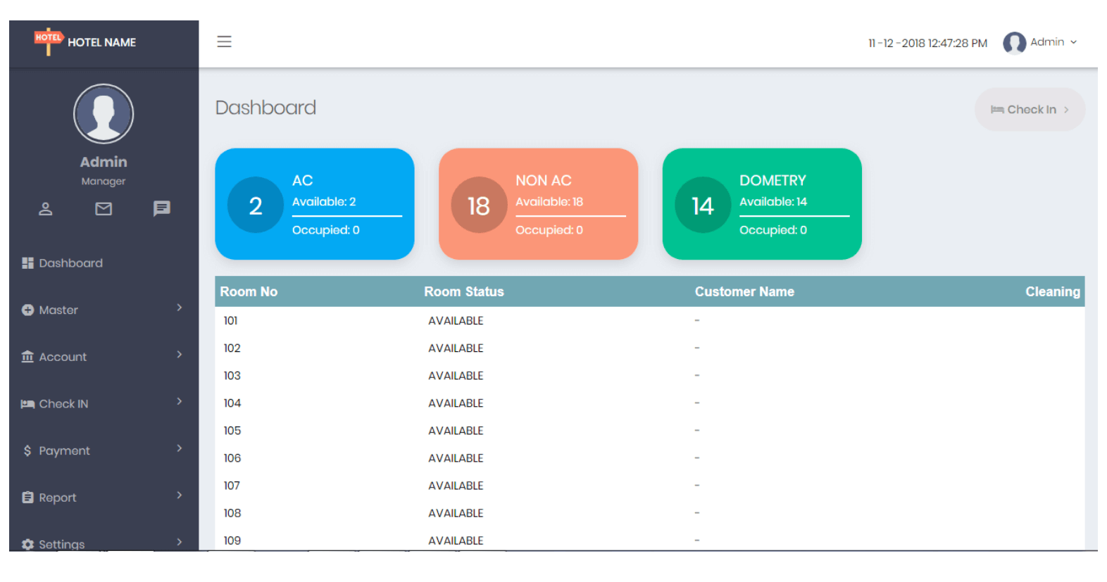Image resolution: width=1107 pixels, height=582 pixels.
Task: Click the hotel logo signpost icon
Action: [x=48, y=41]
